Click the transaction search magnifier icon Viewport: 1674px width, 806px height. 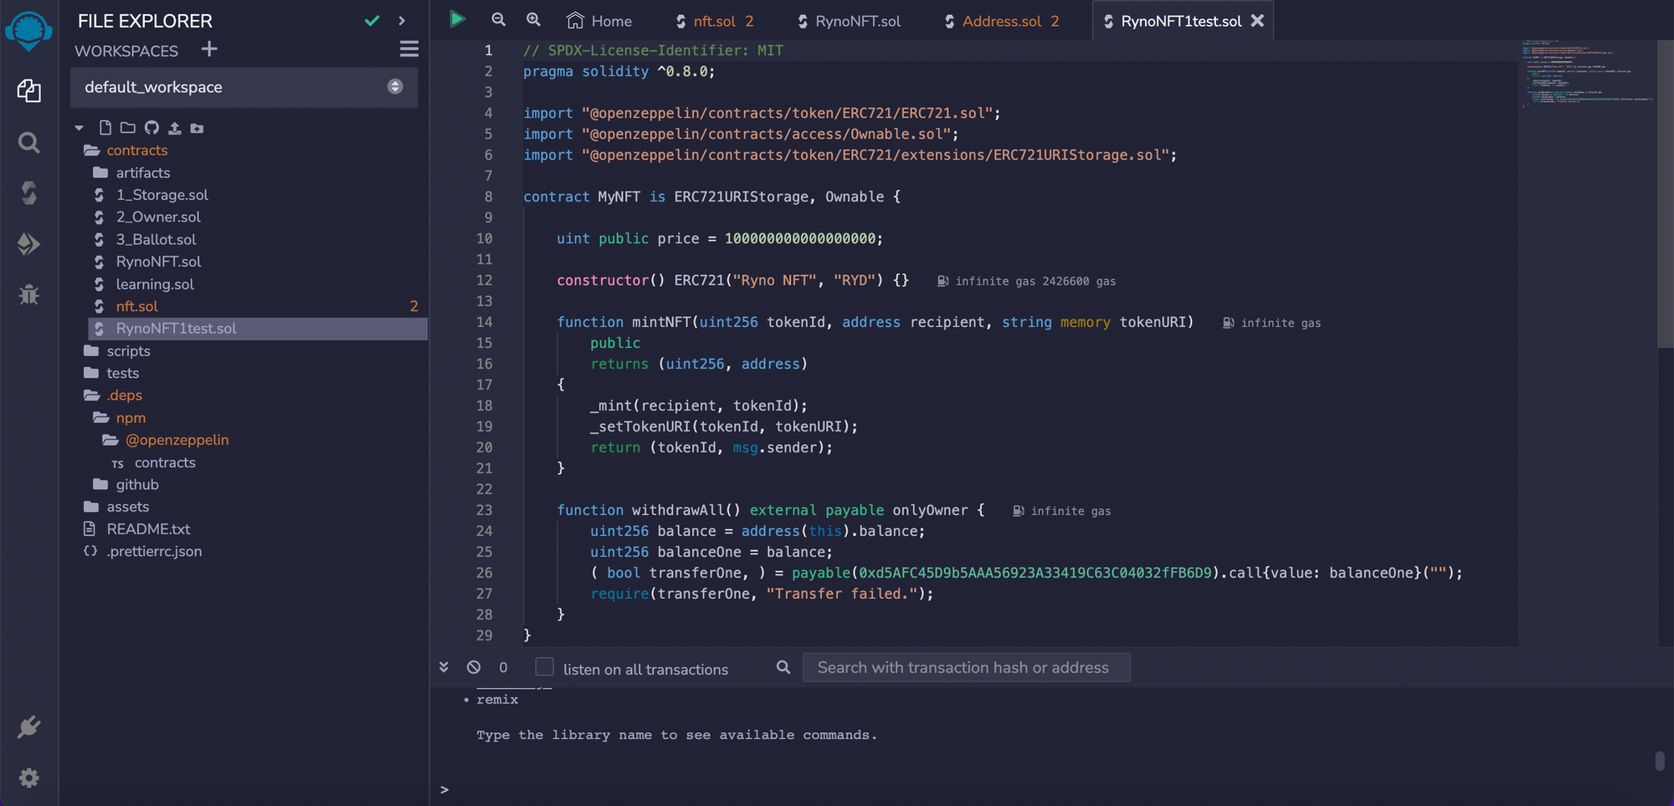(x=783, y=667)
